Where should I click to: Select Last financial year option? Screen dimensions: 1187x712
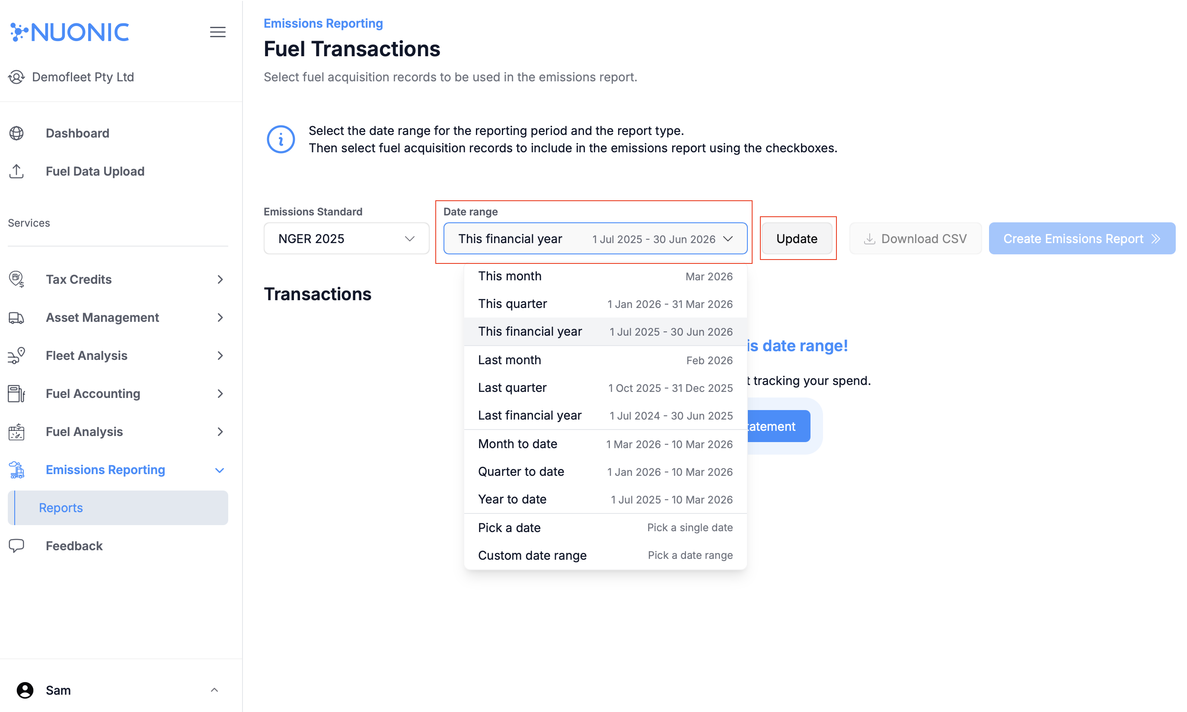click(605, 416)
